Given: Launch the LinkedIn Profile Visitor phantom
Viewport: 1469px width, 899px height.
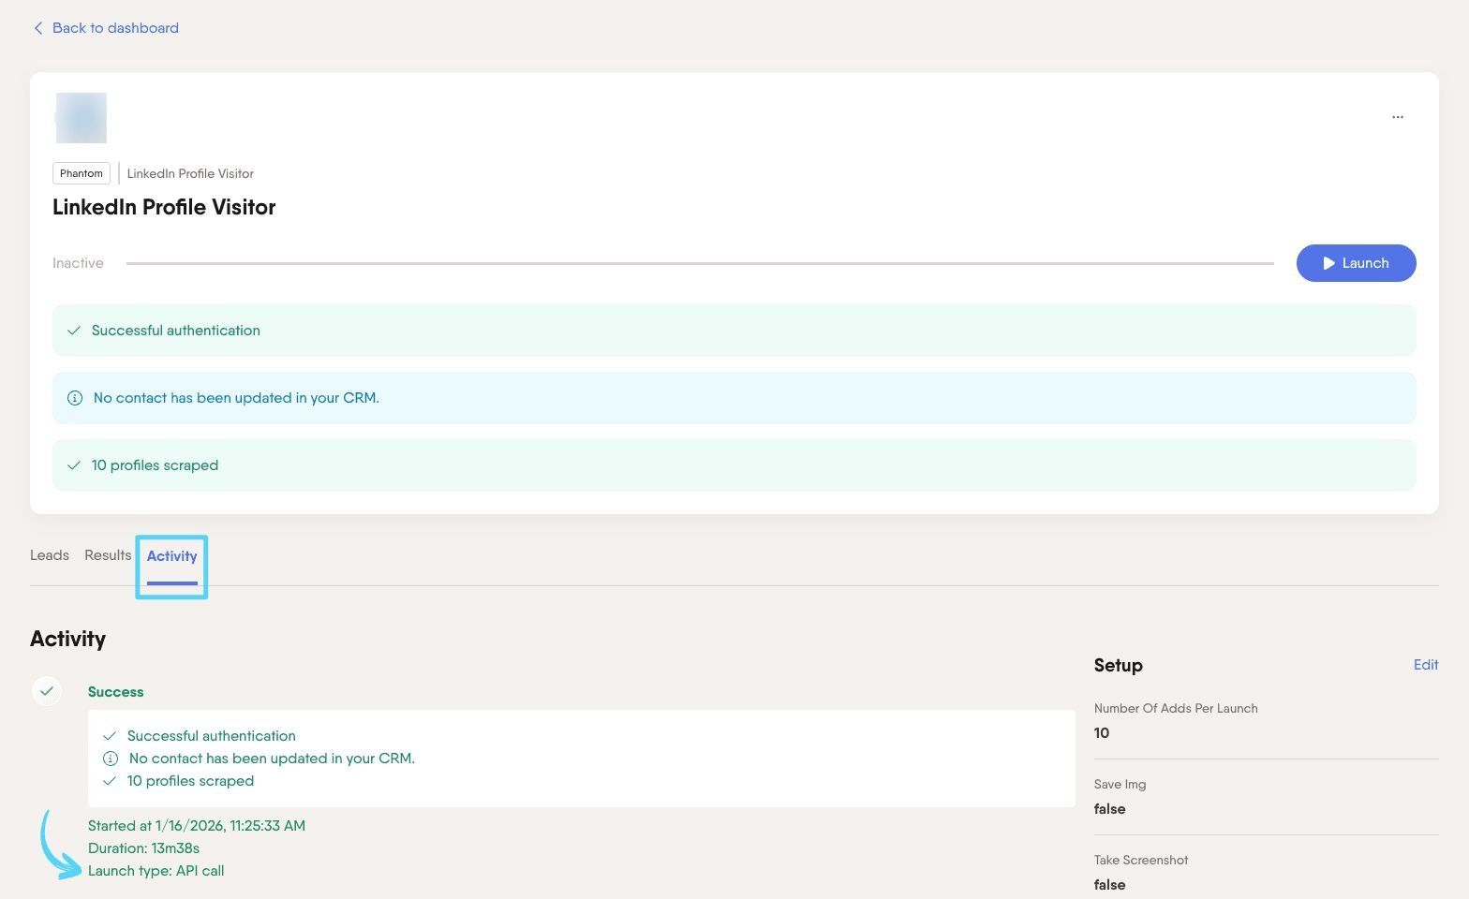Looking at the screenshot, I should coord(1356,263).
